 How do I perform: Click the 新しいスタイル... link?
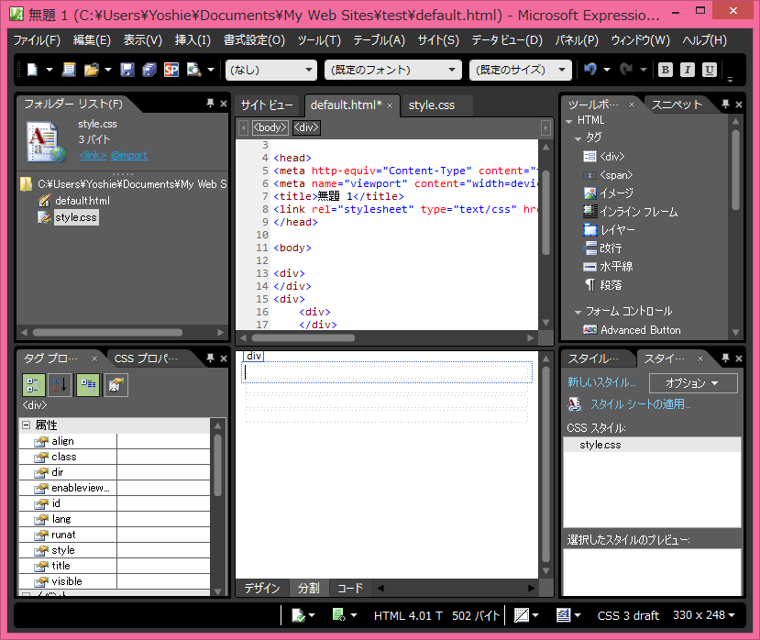pos(601,382)
